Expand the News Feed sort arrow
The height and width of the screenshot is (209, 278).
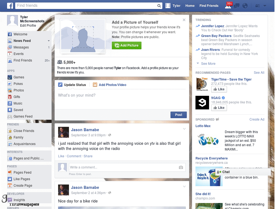pyautogui.click(x=49, y=41)
